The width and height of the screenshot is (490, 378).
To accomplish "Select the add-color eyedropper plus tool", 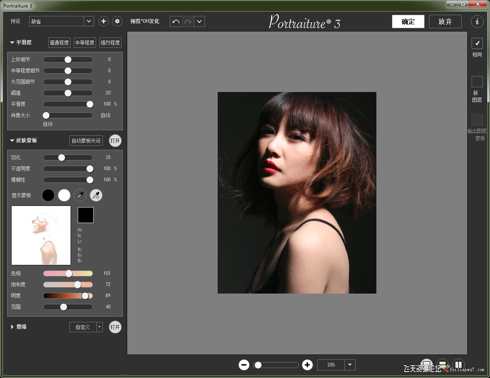I will (96, 195).
